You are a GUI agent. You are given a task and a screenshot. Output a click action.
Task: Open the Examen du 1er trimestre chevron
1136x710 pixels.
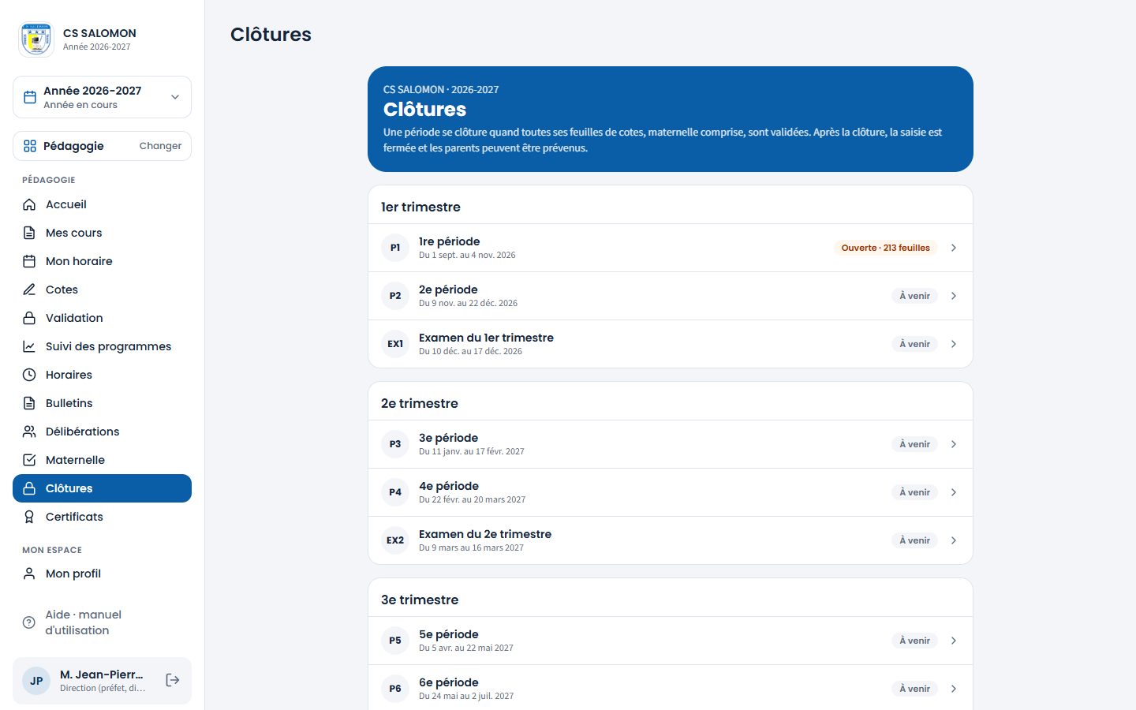[954, 344]
